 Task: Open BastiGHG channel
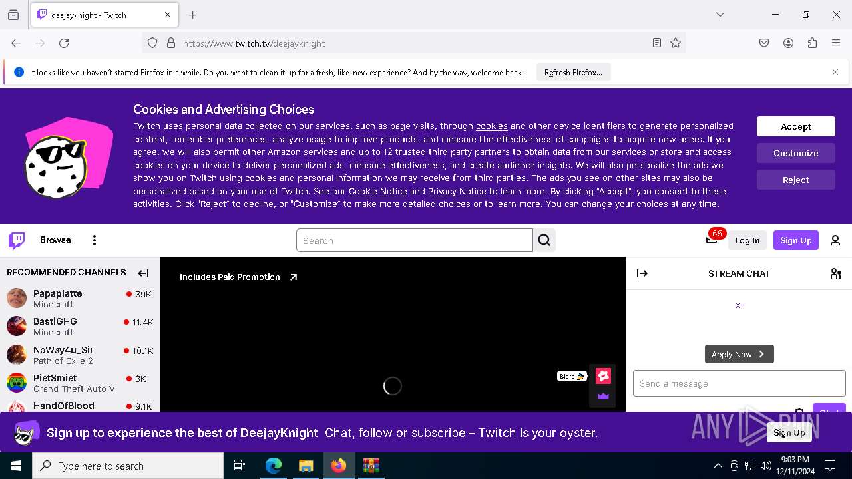[80, 326]
